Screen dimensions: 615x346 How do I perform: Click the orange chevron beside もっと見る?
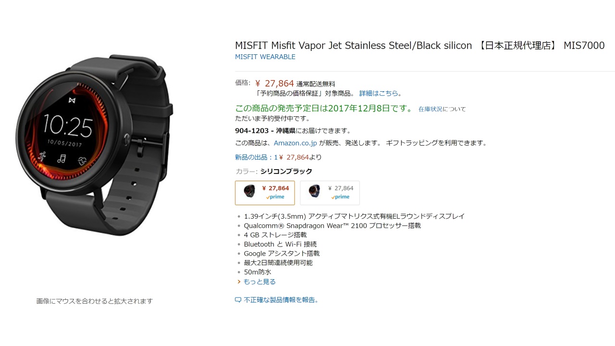[x=239, y=282]
